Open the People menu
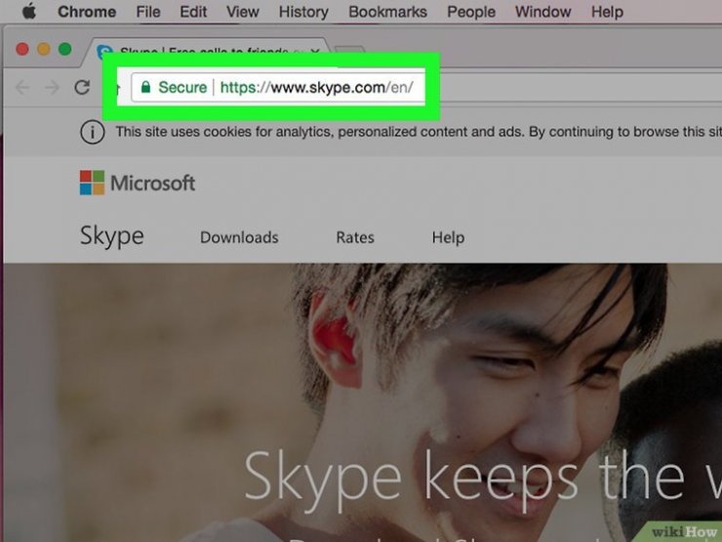 click(x=471, y=12)
